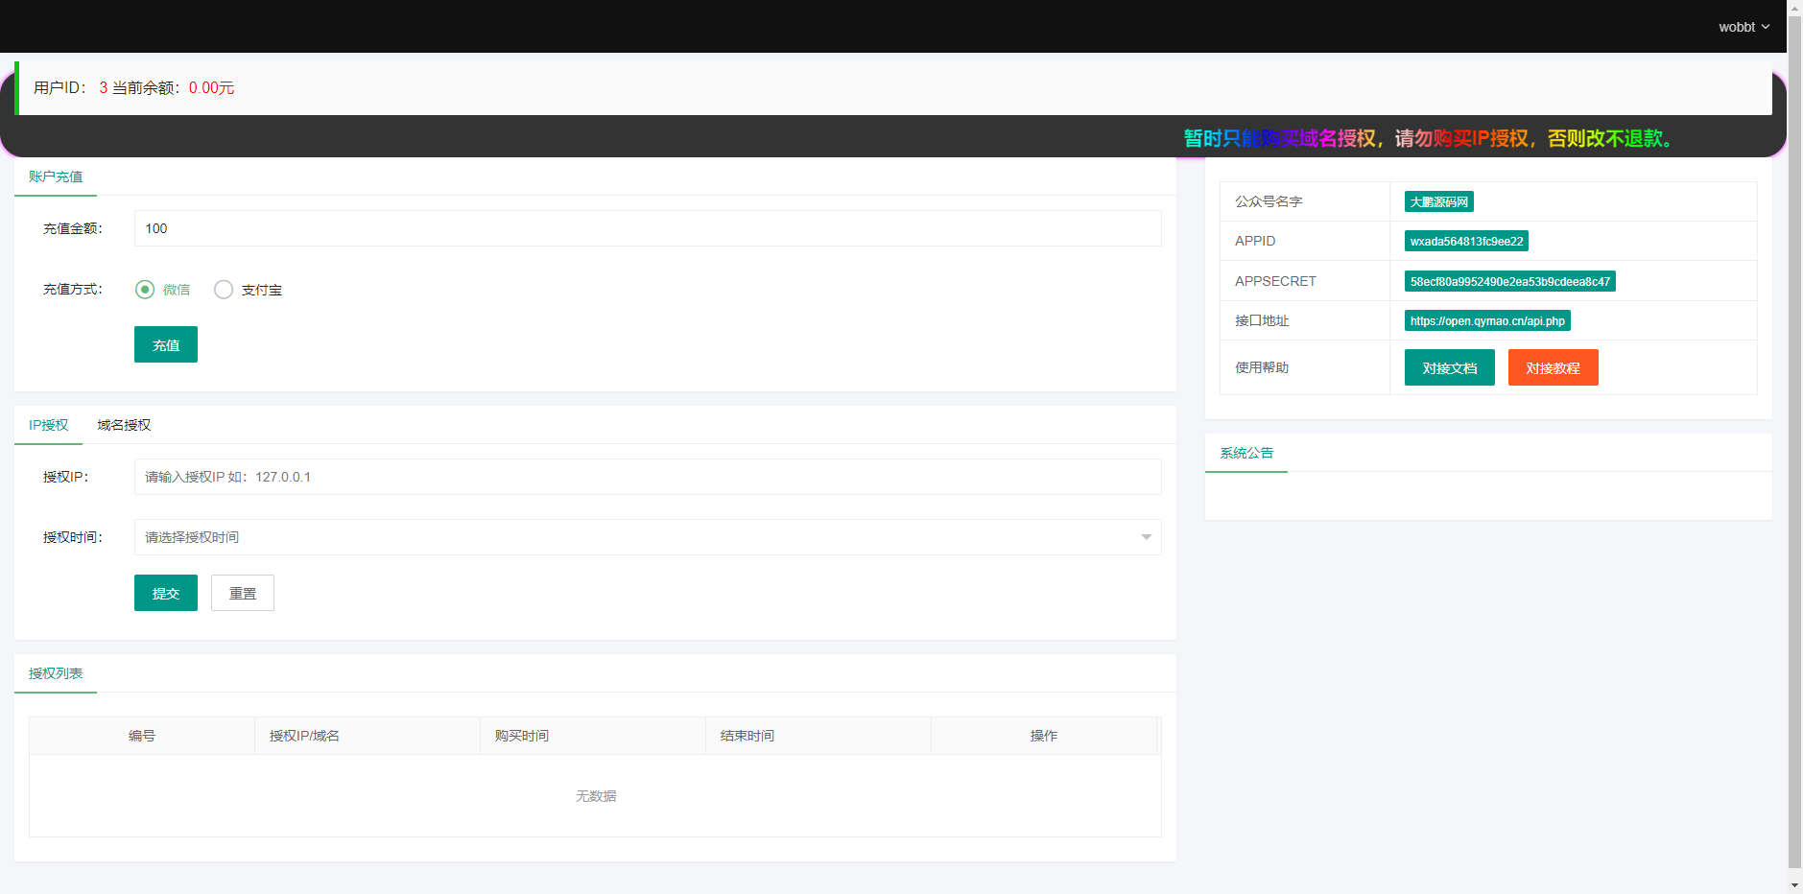Click the 充值金额 input field

point(647,228)
